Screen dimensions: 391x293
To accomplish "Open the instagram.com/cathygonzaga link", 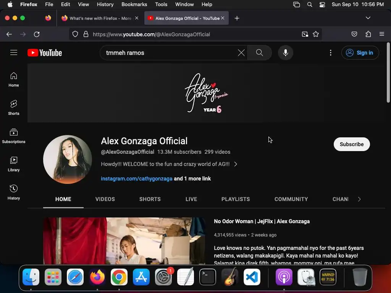I will click(137, 179).
